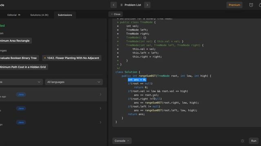This screenshot has height=146, width=261.
Task: Go to previous problem arrow
Action: 113,5
